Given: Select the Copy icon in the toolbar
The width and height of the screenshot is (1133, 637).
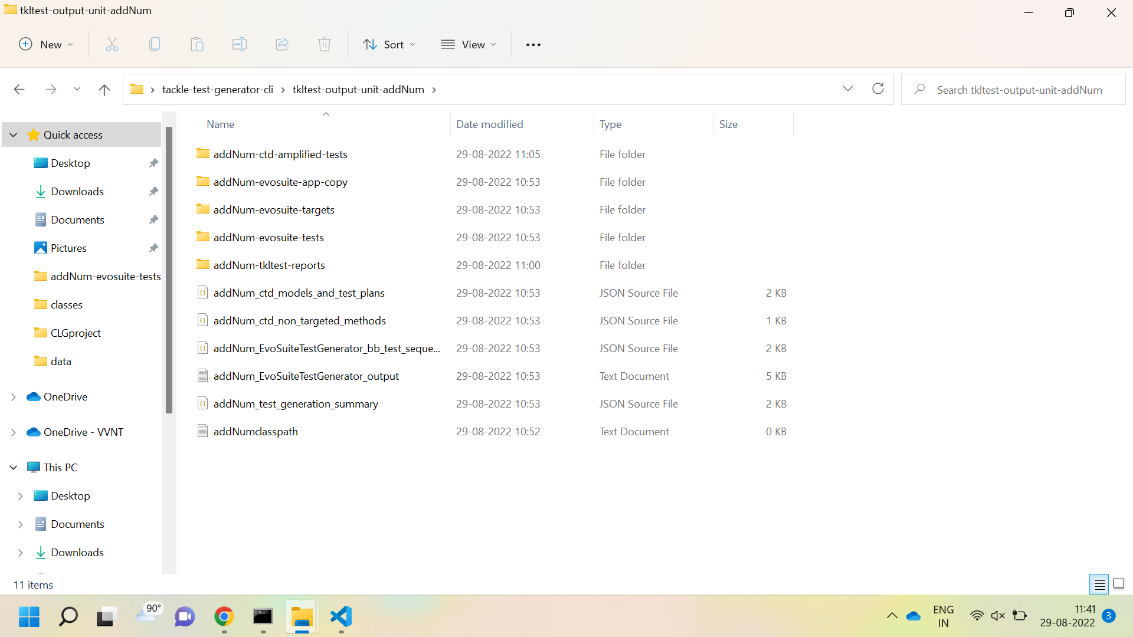Looking at the screenshot, I should click(x=154, y=44).
